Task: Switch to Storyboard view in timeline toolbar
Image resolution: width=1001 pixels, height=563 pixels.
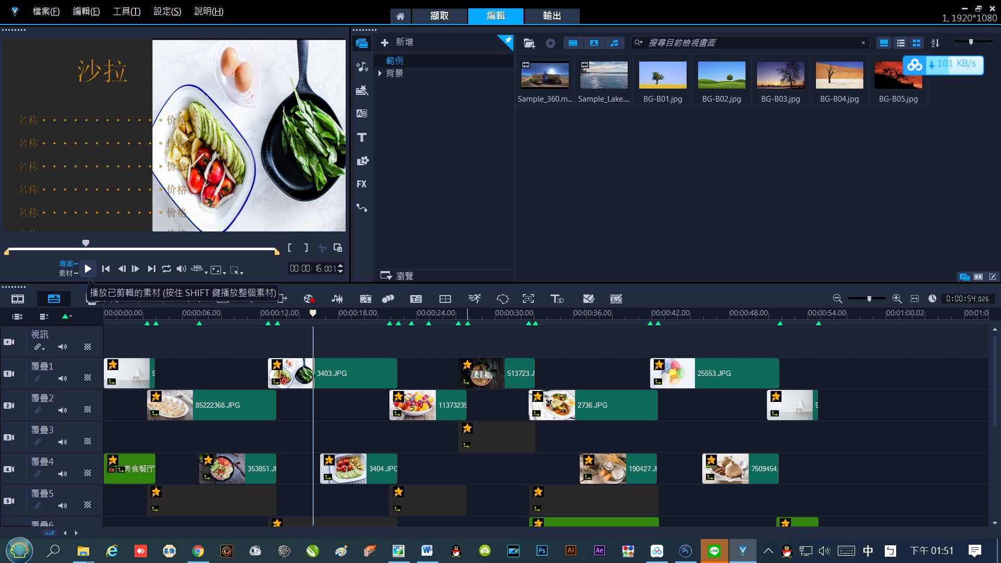Action: pyautogui.click(x=18, y=299)
